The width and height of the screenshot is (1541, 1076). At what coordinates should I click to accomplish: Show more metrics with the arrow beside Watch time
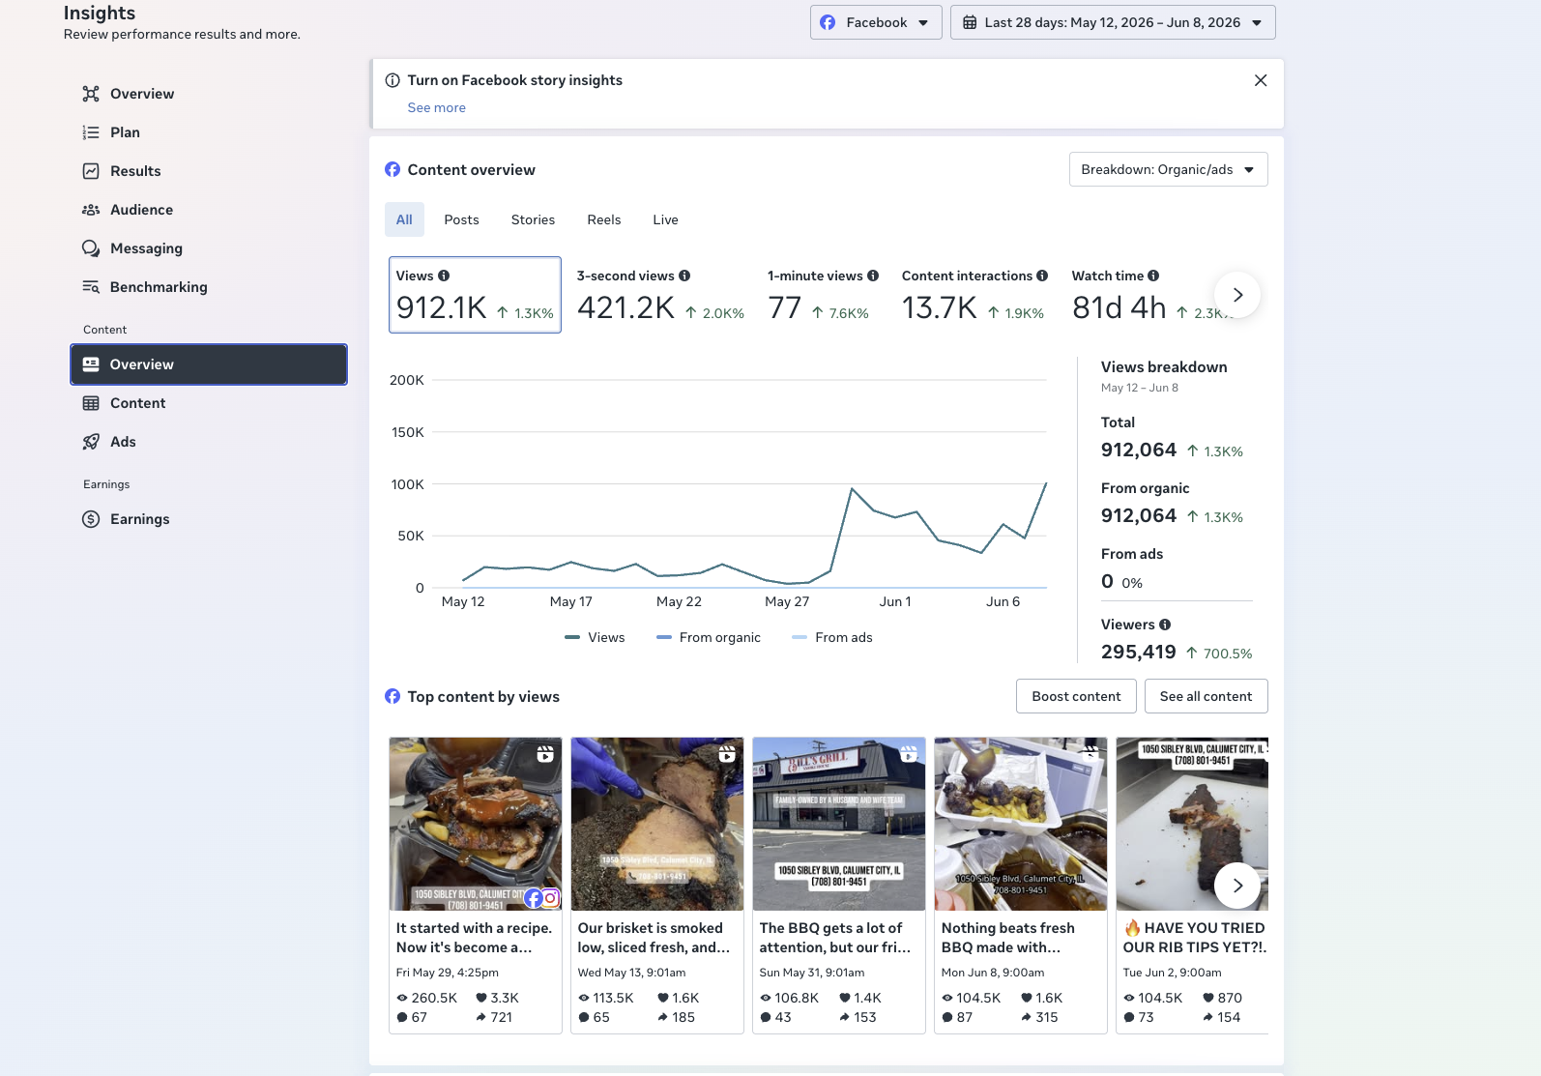[x=1237, y=295]
